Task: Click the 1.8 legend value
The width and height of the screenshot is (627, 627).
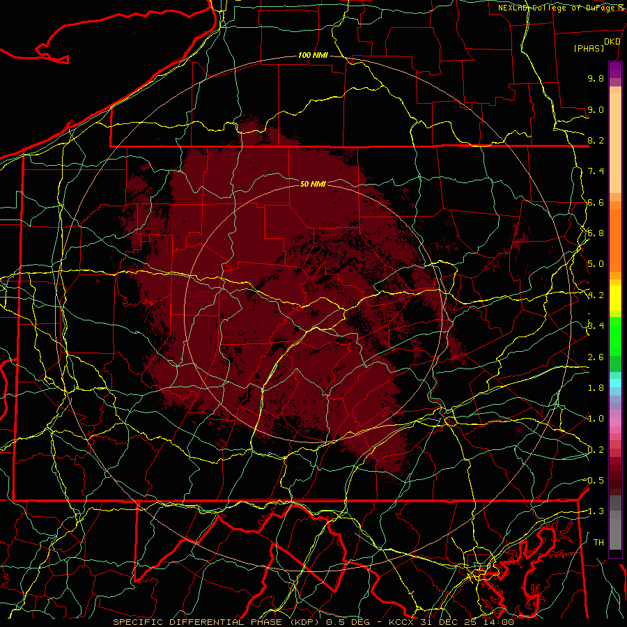Action: [596, 388]
